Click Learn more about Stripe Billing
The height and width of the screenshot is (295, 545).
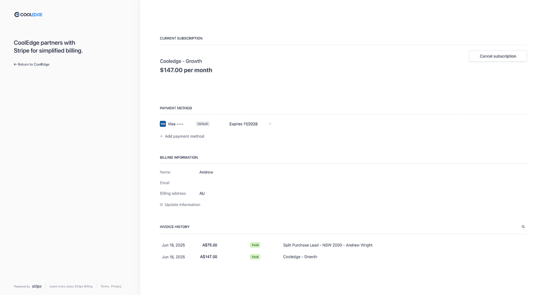(x=71, y=286)
